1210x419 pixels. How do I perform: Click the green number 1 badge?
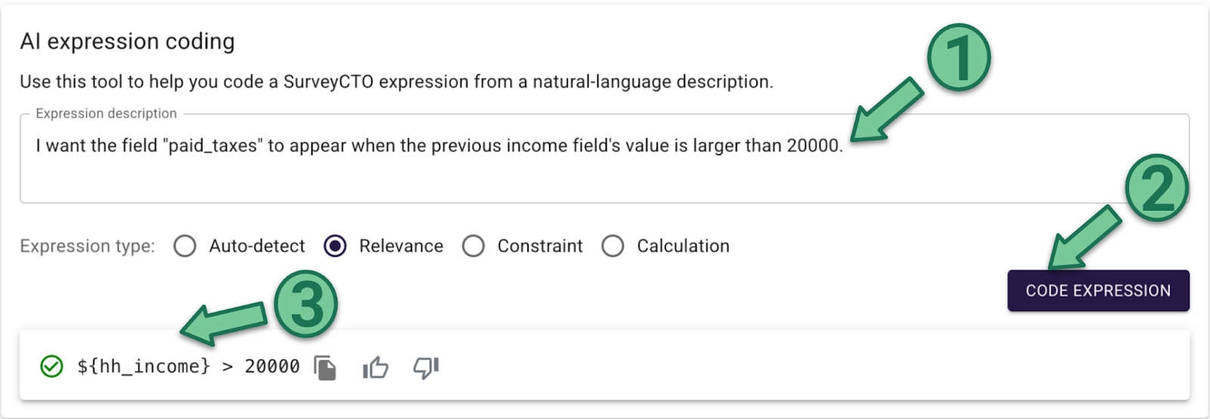[959, 57]
